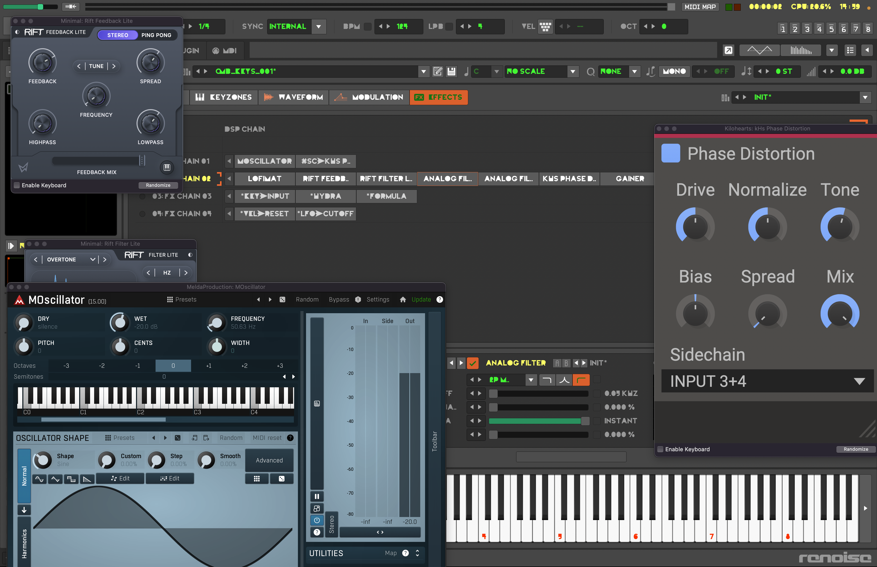
Task: Toggle MOscillator meter power button
Action: click(x=316, y=520)
